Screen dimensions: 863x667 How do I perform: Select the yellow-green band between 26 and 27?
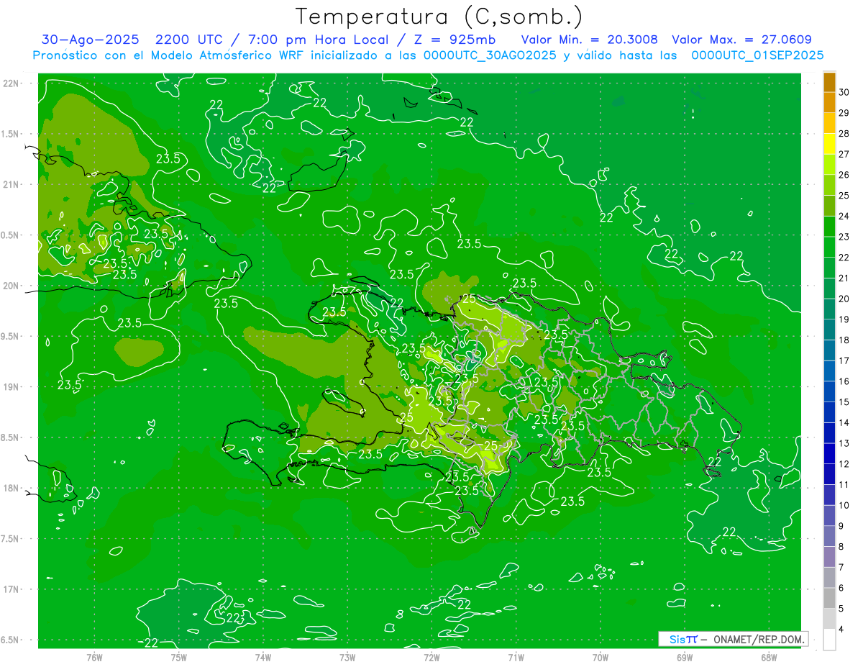tap(829, 165)
